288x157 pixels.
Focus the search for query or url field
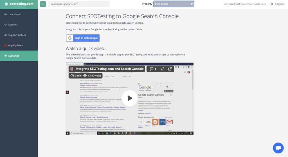[x=79, y=4]
